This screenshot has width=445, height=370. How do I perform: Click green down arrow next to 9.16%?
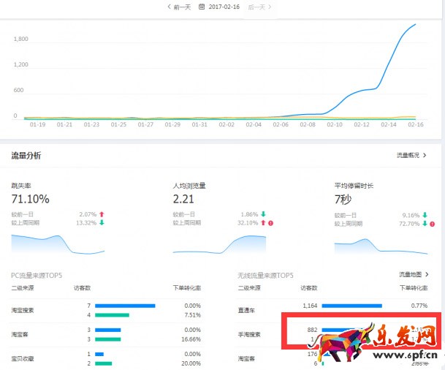[x=425, y=215]
